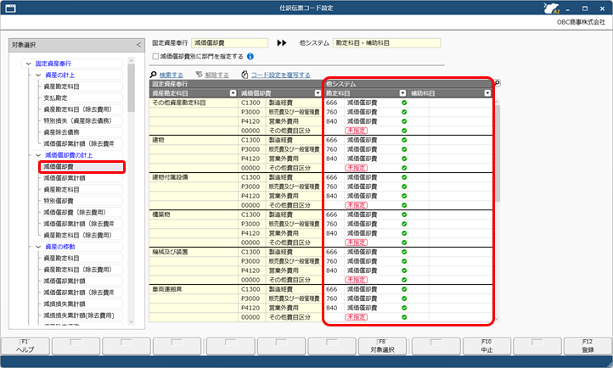Collapse the 対象選択 panel with its chevron
The width and height of the screenshot is (613, 368).
[x=138, y=45]
